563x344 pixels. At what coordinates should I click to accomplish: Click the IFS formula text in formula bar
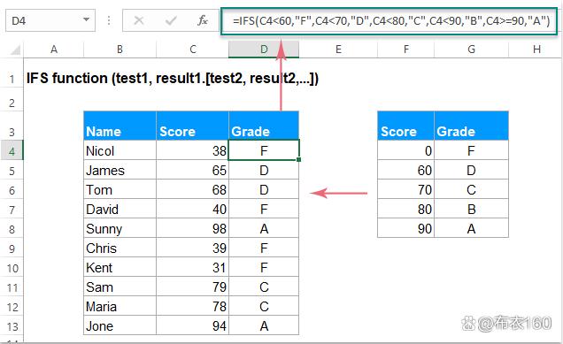pos(391,21)
